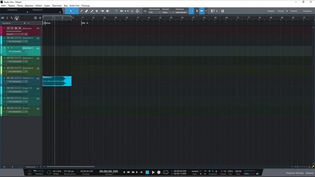Click Rewind in the transport bar
Image resolution: width=315 pixels, height=177 pixels.
click(128, 172)
